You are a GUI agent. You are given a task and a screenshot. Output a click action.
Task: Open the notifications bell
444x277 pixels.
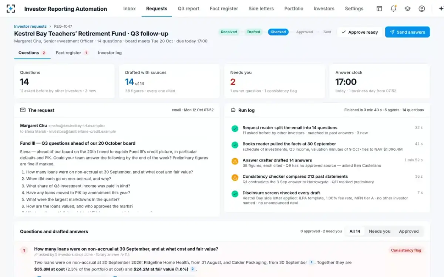393,8
